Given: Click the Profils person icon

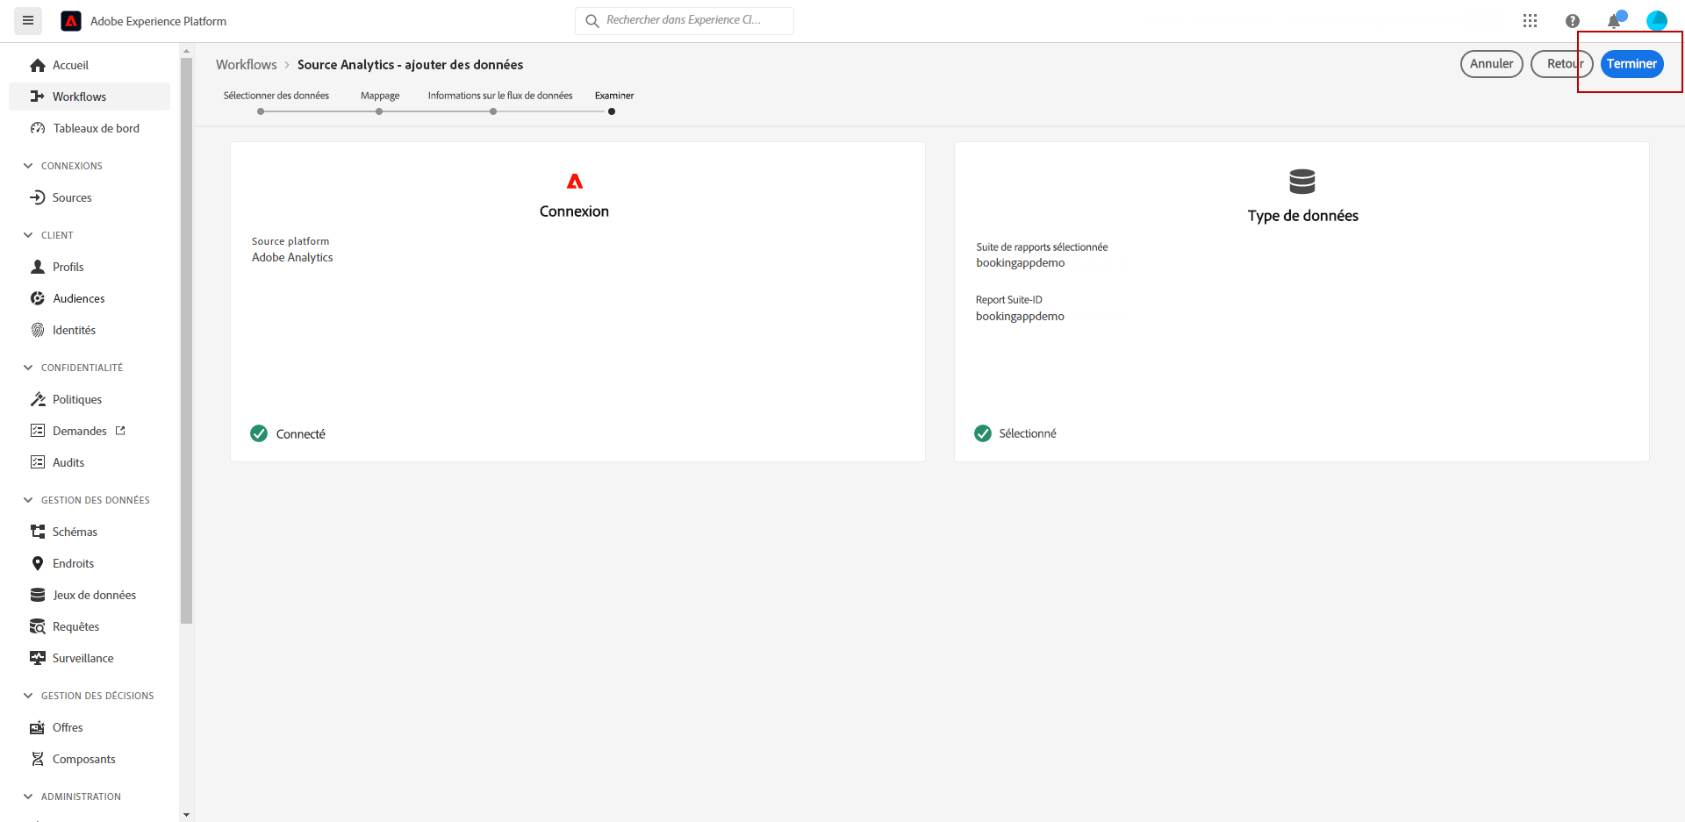Looking at the screenshot, I should 38,267.
